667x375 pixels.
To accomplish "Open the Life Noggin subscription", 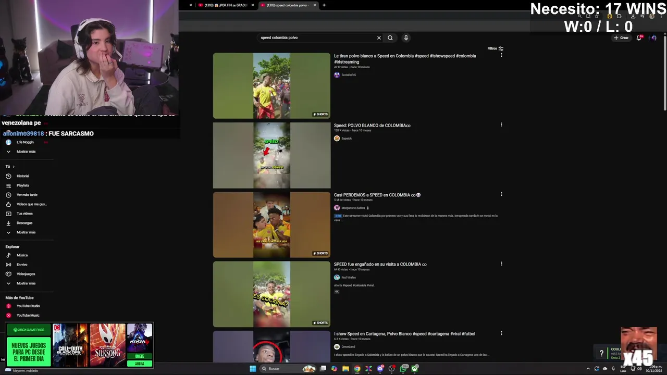I will [x=25, y=142].
